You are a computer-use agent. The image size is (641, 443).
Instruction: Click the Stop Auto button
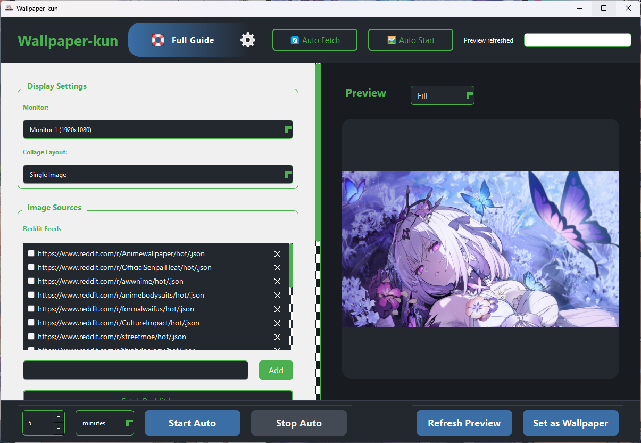[299, 423]
